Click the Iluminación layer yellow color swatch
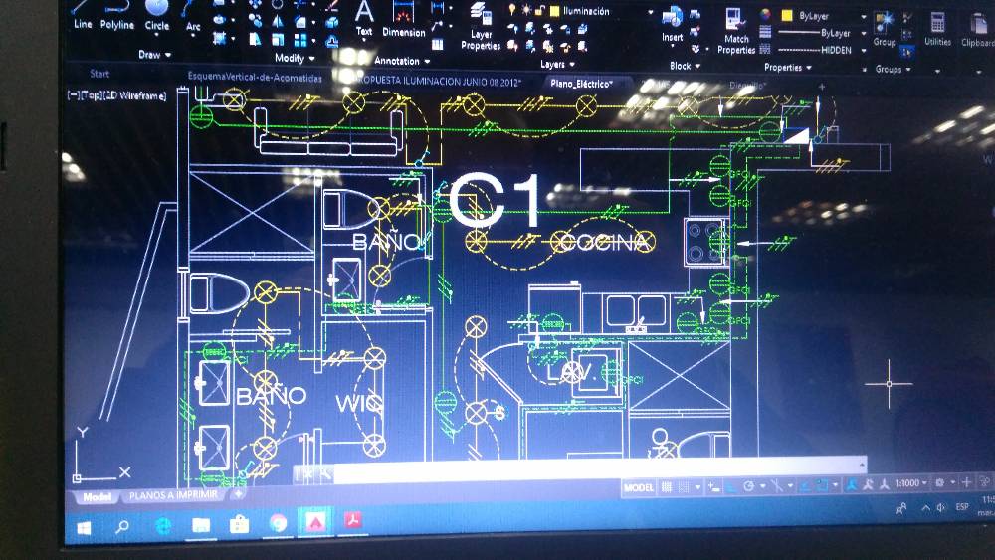 554,11
